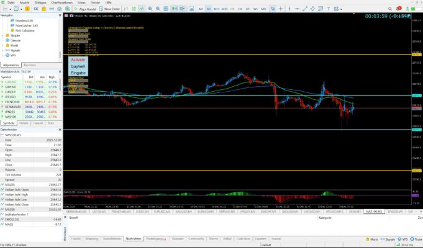Switch to the Handel toolbox tab

click(76, 239)
